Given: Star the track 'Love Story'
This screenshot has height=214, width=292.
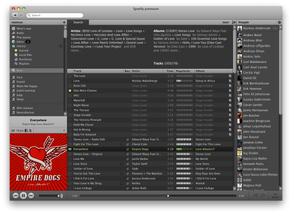Looking at the screenshot, I should [70, 164].
